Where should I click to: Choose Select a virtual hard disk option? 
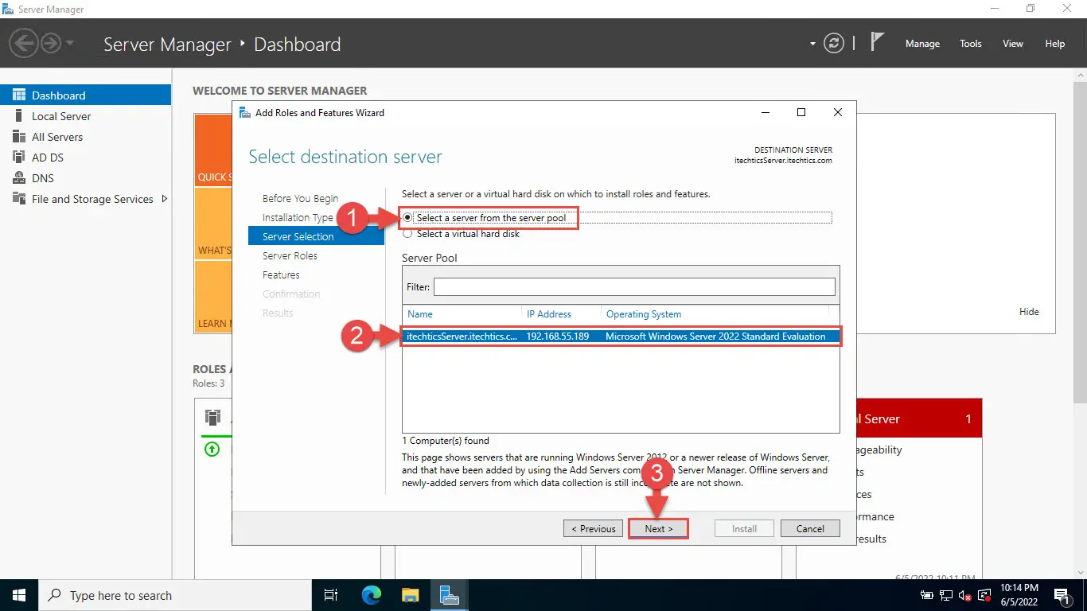pos(461,234)
